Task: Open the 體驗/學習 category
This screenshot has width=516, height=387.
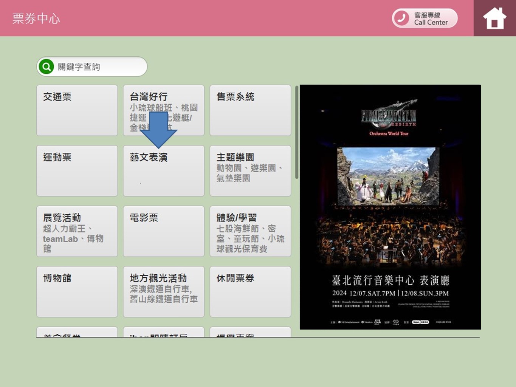Action: pos(250,231)
